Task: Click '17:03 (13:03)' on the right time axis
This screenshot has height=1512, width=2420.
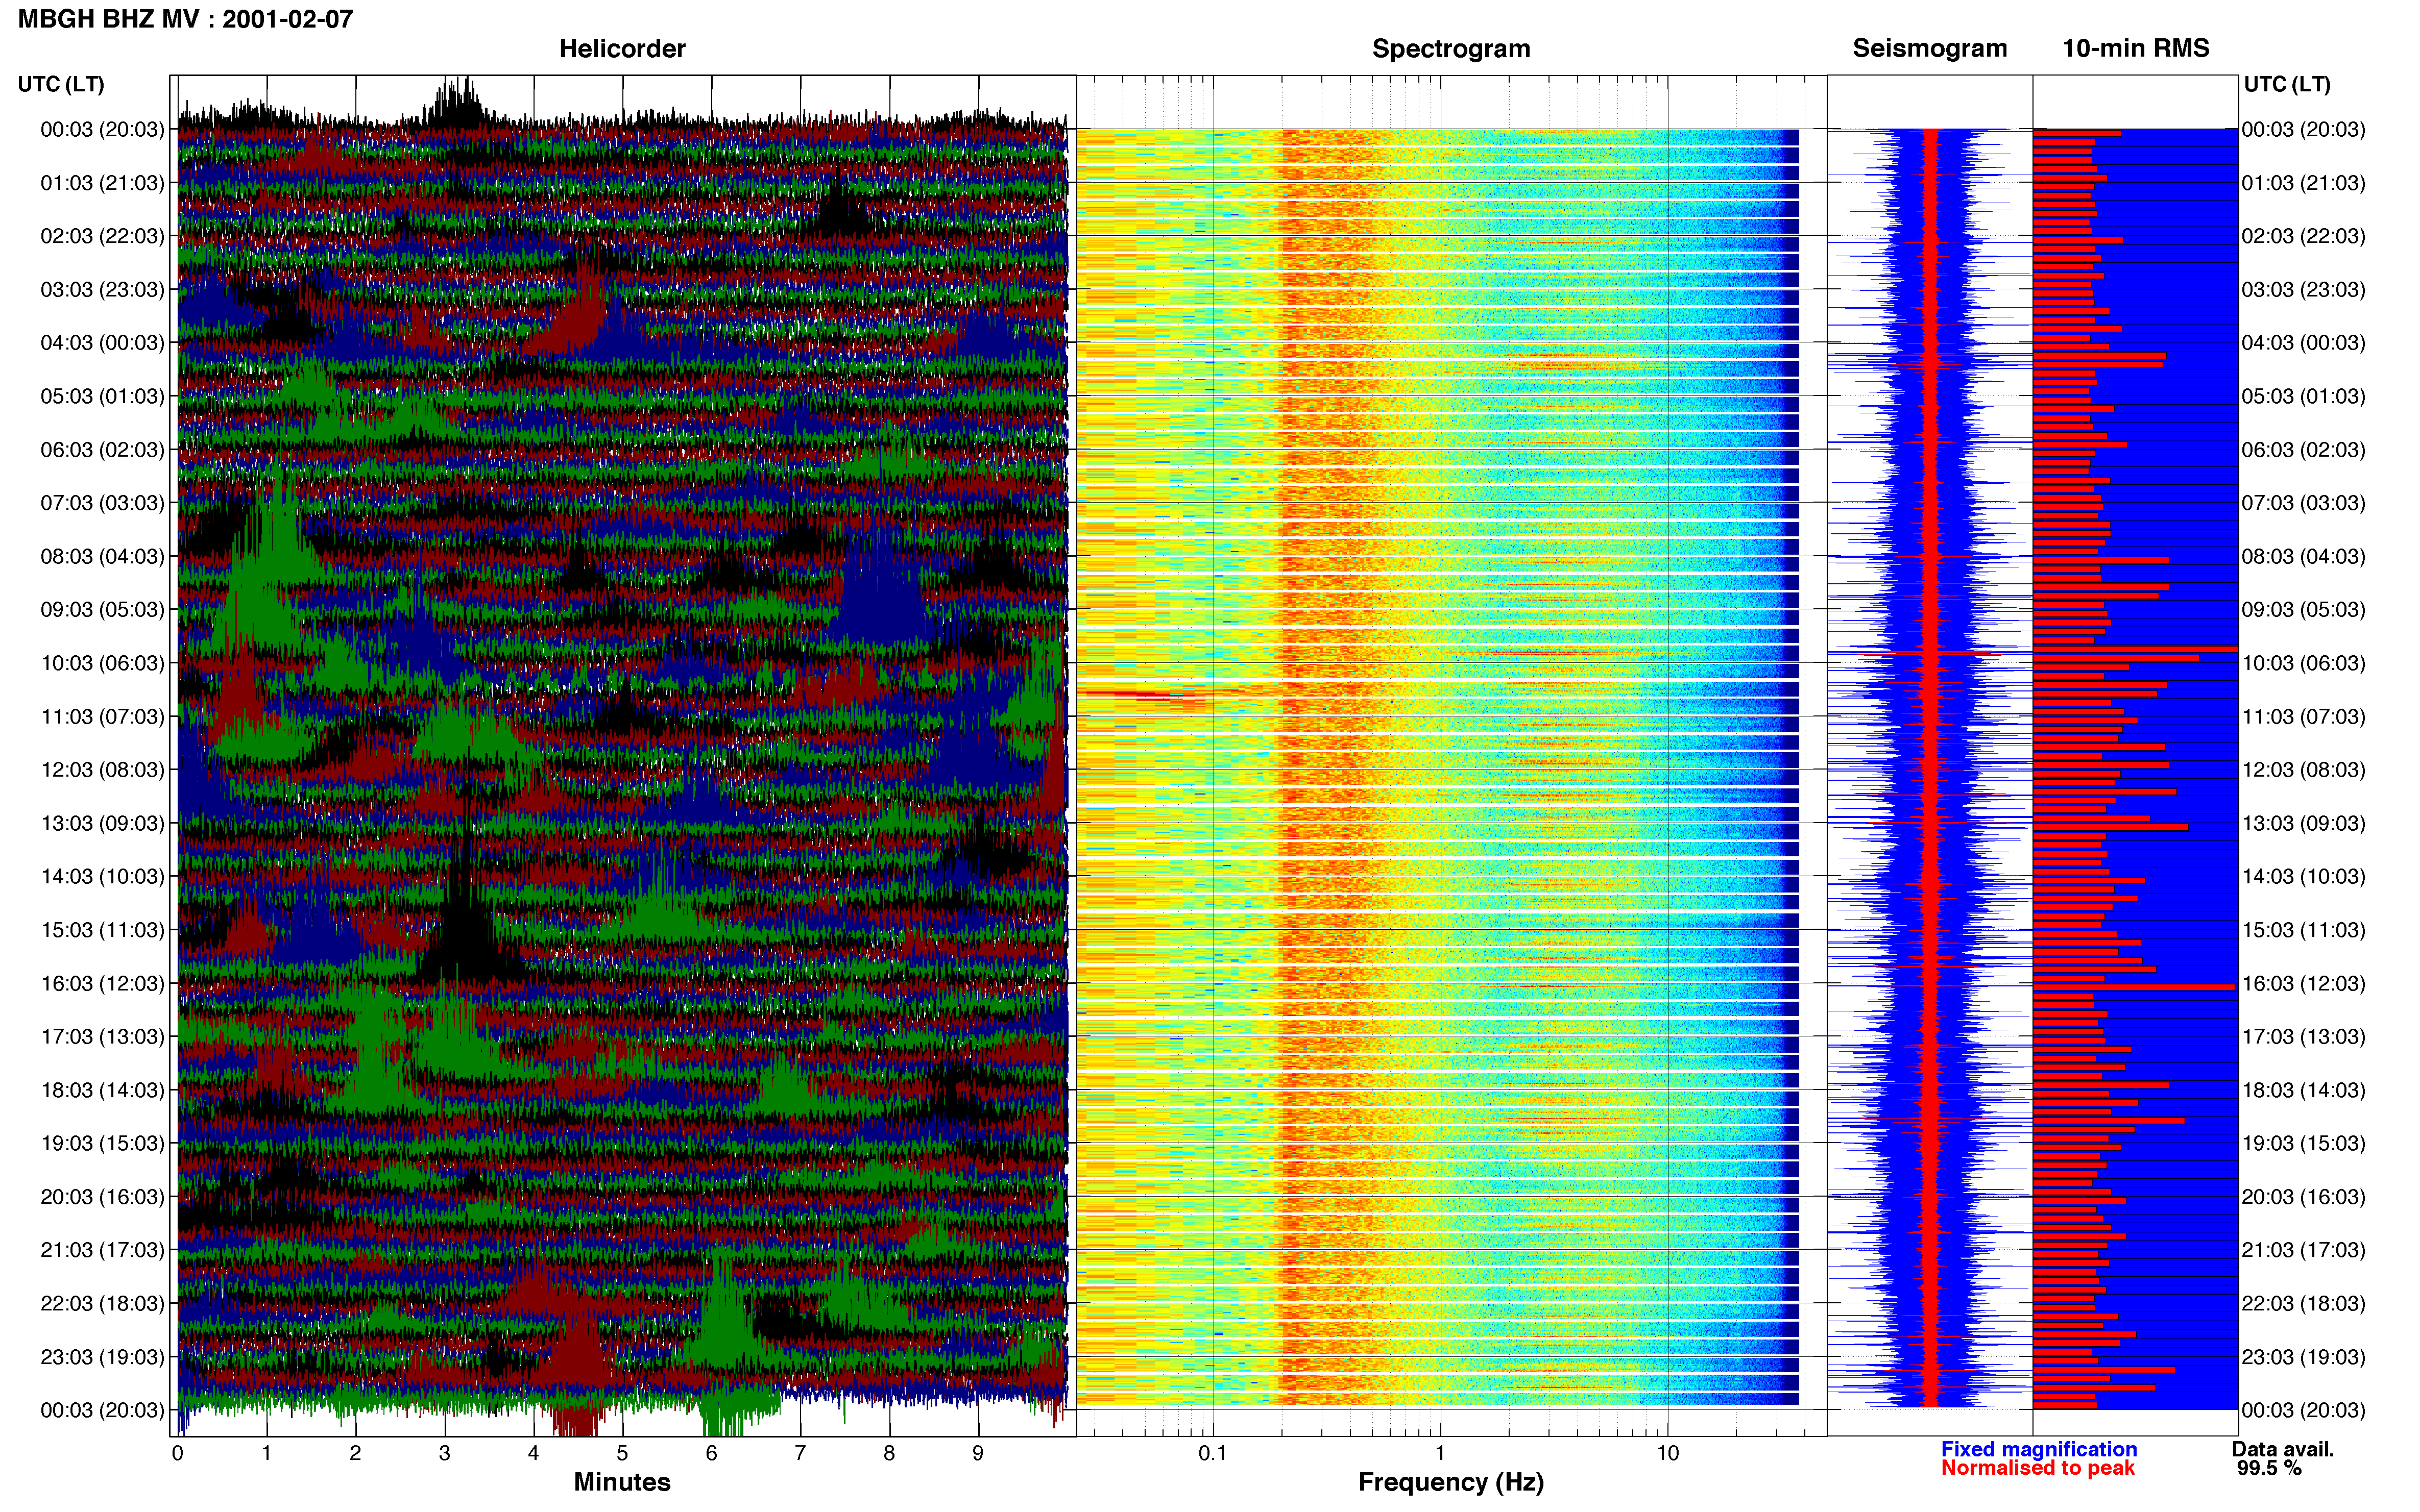Action: 2304,1036
